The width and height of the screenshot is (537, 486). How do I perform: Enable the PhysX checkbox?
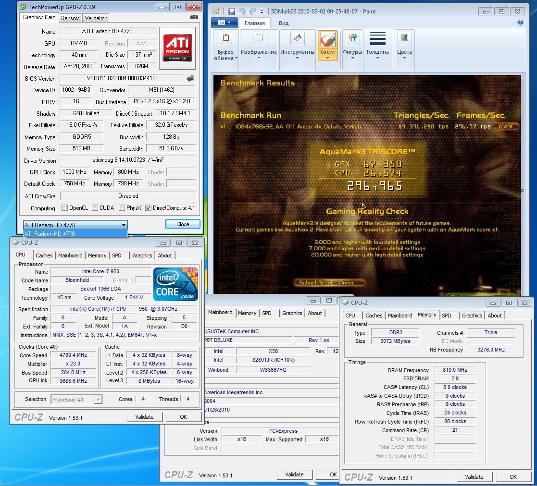(122, 207)
